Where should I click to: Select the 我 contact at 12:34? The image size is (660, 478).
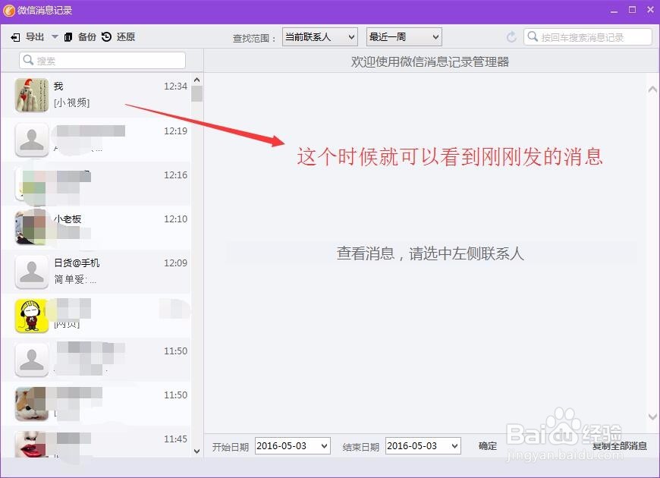[x=96, y=95]
